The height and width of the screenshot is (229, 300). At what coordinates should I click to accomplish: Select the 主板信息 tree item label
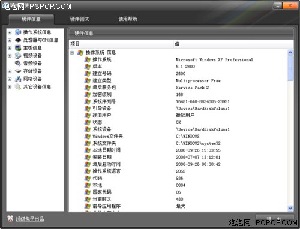tap(32, 48)
